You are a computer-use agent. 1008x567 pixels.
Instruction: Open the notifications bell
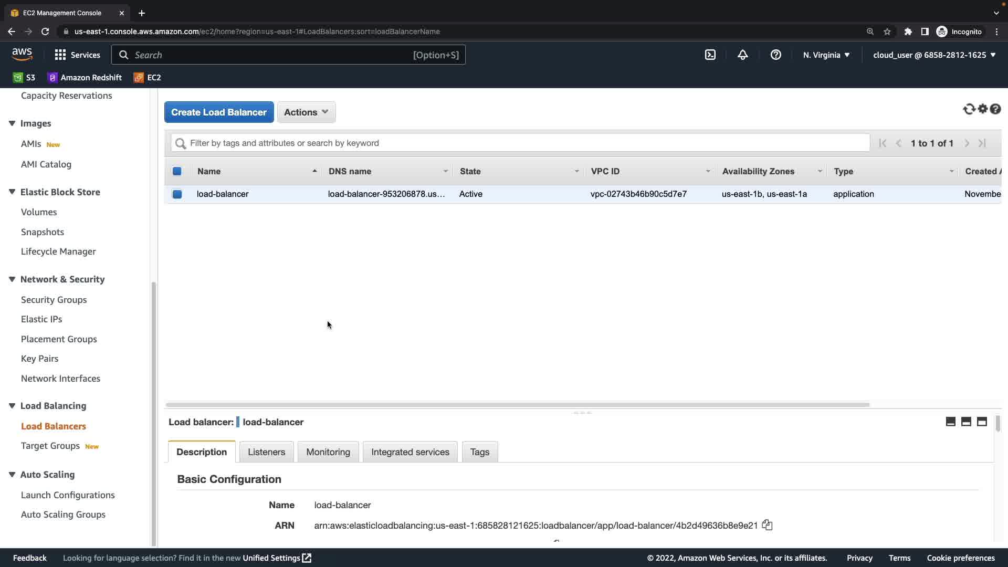[742, 55]
